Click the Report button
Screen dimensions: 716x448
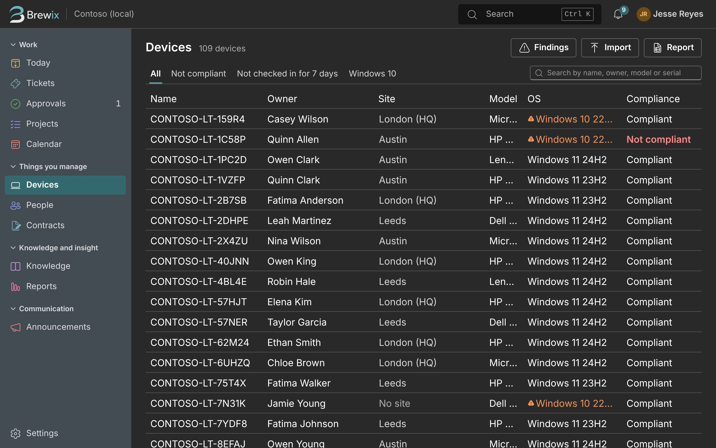point(672,47)
